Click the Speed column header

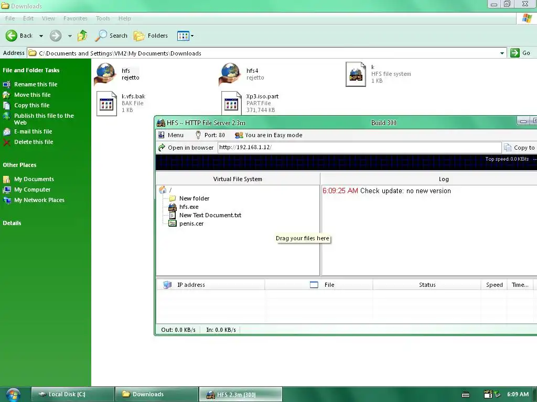[494, 285]
